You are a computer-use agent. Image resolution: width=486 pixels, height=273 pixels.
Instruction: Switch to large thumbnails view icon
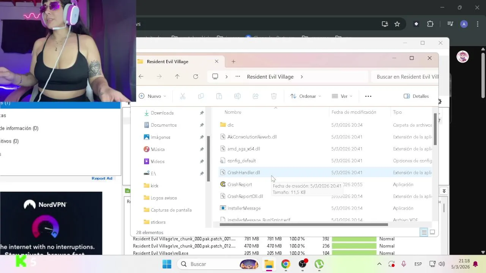click(432, 232)
